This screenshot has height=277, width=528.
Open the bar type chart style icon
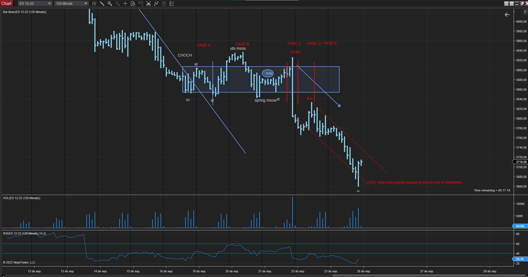(94, 4)
